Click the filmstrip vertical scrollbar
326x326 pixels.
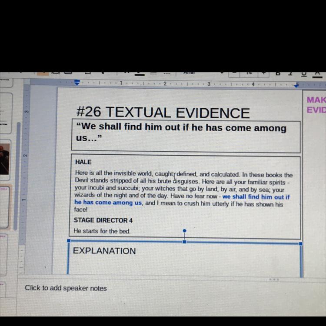pyautogui.click(x=17, y=176)
